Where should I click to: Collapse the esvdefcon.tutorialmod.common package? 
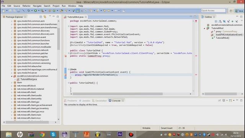click(12, 76)
